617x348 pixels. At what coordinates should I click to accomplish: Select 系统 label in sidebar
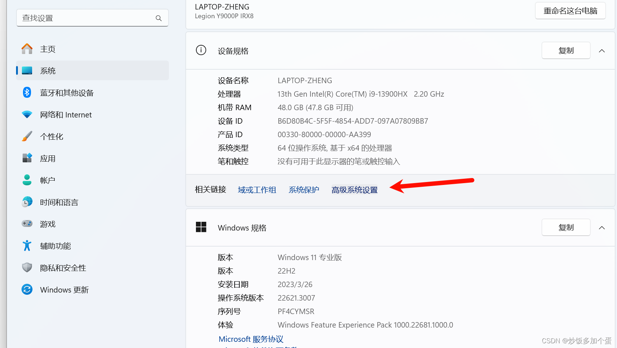click(48, 71)
